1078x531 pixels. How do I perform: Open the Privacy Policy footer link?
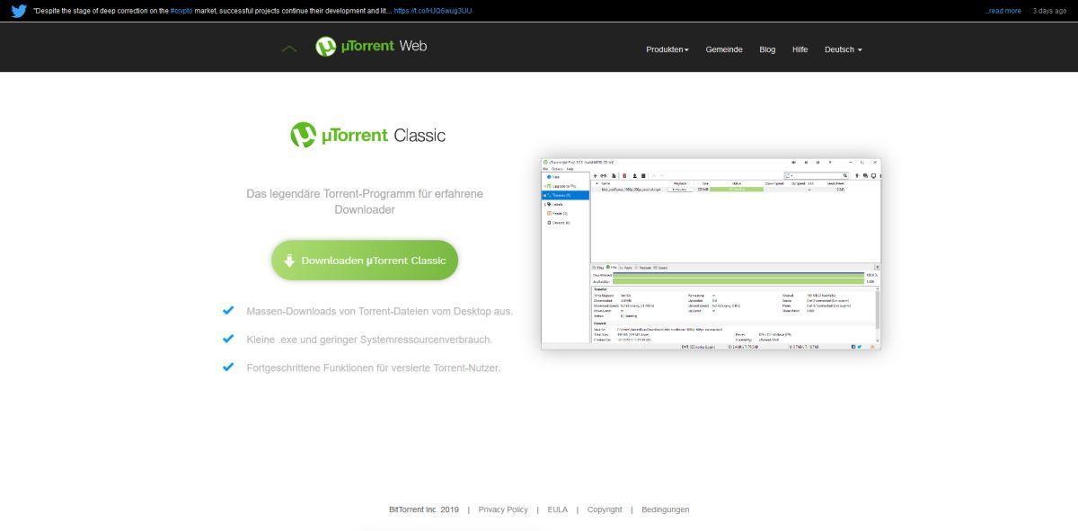pyautogui.click(x=503, y=509)
